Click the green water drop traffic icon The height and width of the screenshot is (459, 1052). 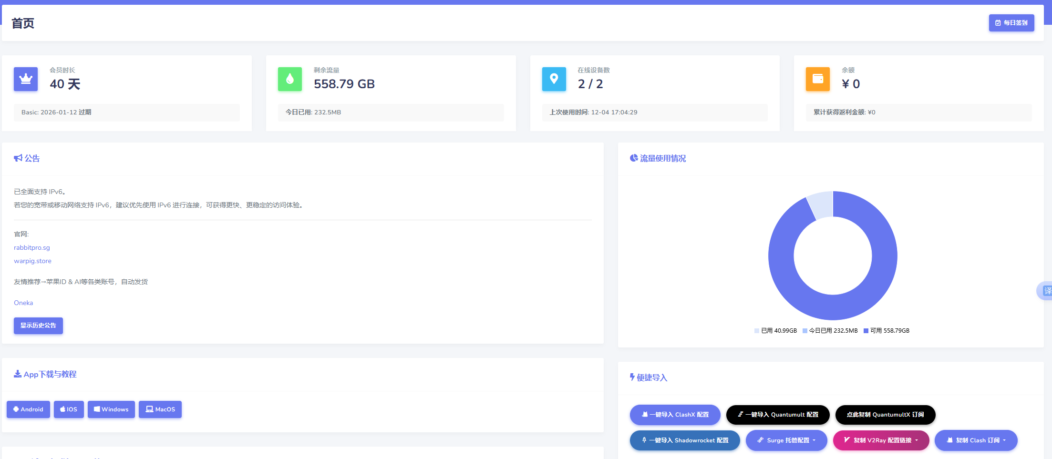290,79
